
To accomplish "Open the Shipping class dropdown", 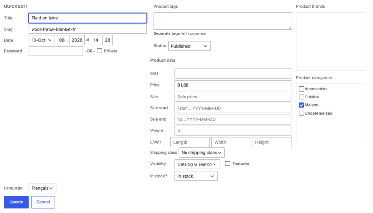I will 202,153.
